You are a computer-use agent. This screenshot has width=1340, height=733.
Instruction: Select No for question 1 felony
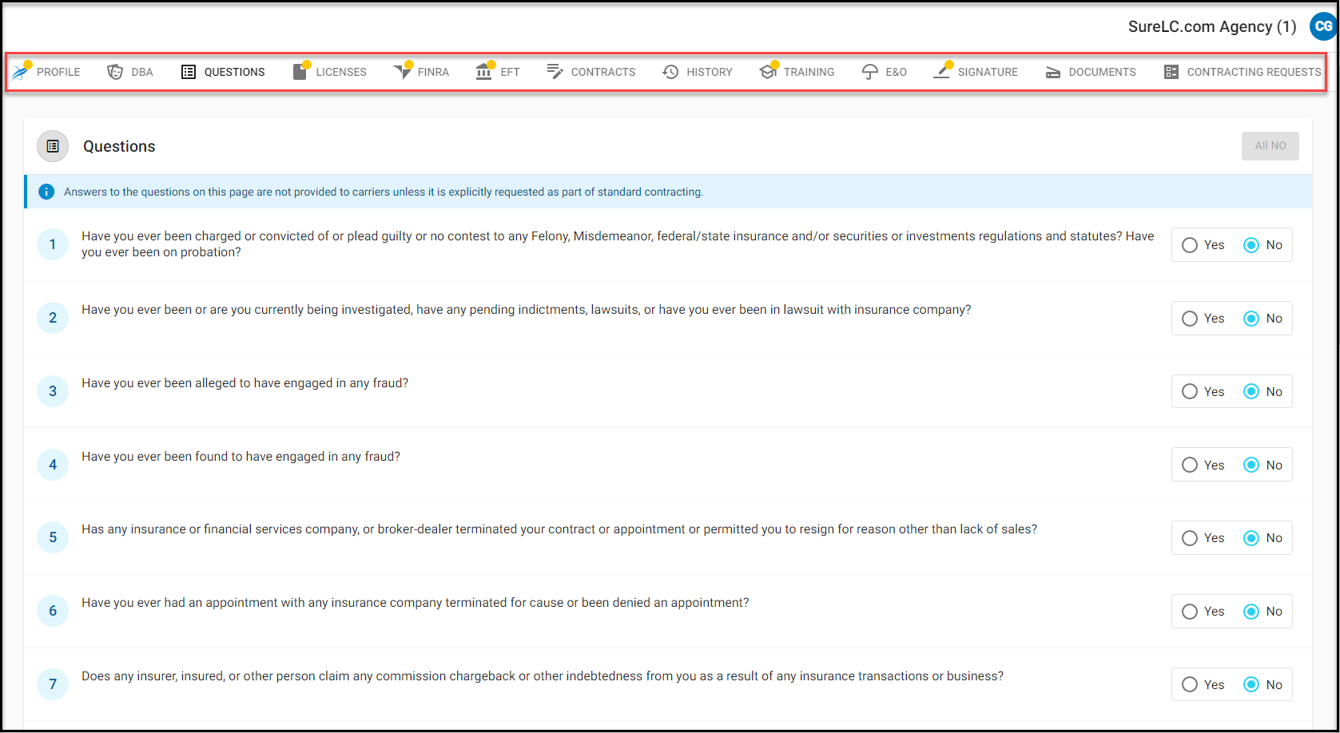1251,245
